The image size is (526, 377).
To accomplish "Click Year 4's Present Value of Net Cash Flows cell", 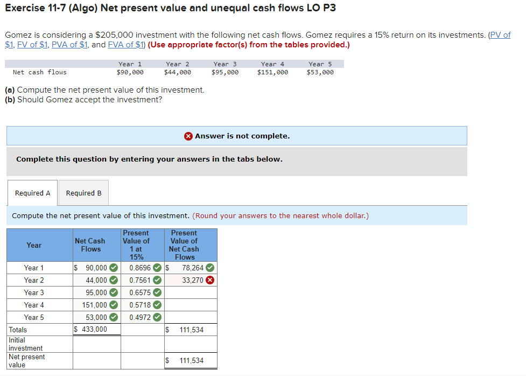I will [x=190, y=305].
